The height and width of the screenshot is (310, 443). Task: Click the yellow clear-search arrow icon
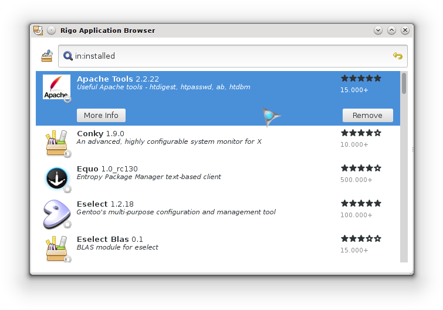pyautogui.click(x=398, y=56)
